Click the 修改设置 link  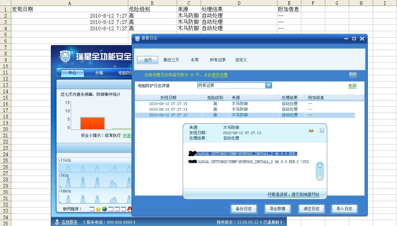[220, 75]
